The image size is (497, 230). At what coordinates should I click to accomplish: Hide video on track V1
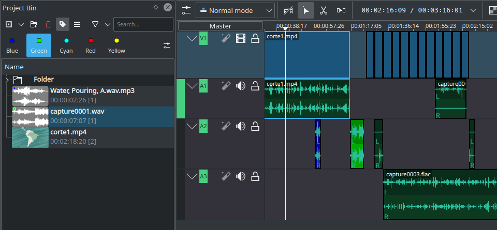pos(240,38)
